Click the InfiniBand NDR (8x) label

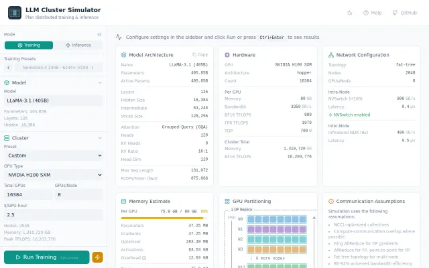coord(348,133)
